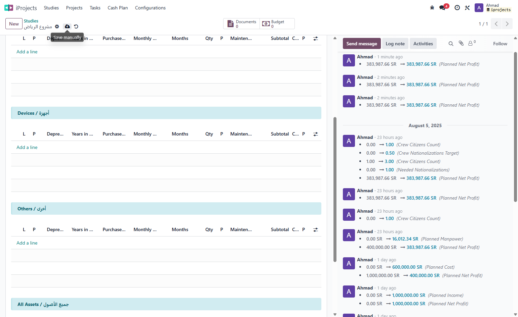This screenshot has height=317, width=518.
Task: Click Follow button
Action: point(500,44)
